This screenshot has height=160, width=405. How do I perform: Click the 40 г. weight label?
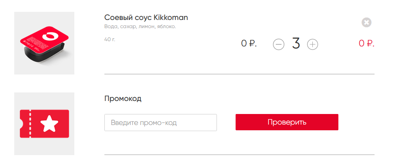point(110,39)
